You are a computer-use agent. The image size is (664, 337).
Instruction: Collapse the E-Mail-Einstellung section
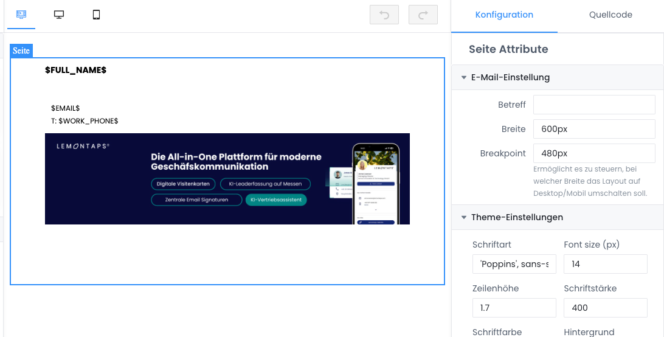coord(557,77)
